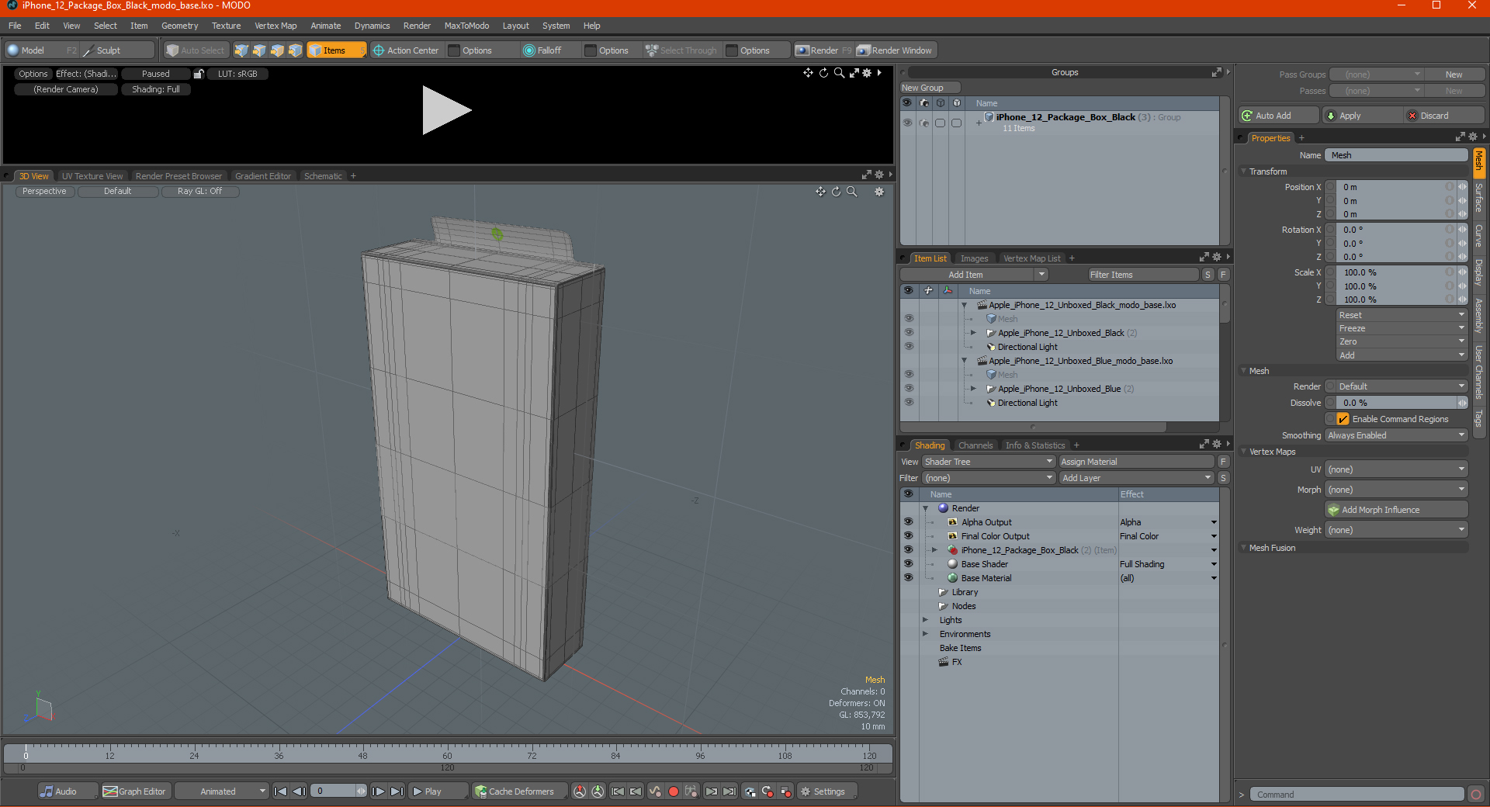Click Apply button
The image size is (1490, 807).
click(x=1362, y=116)
